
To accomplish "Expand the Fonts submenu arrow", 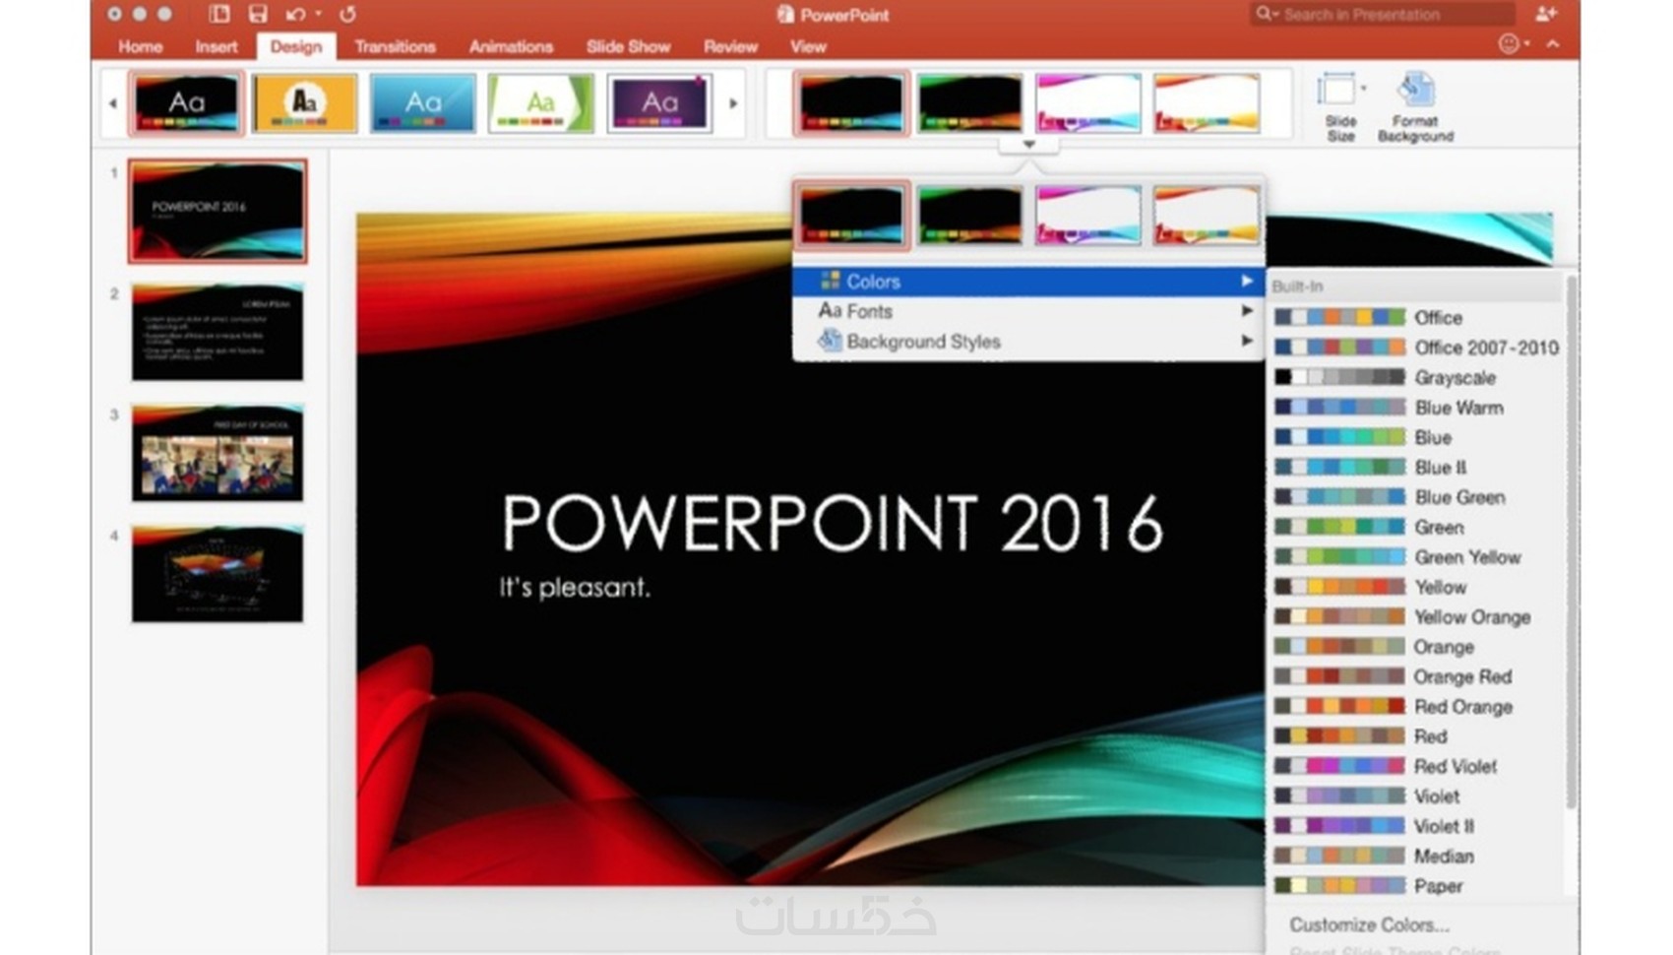I will click(1247, 311).
